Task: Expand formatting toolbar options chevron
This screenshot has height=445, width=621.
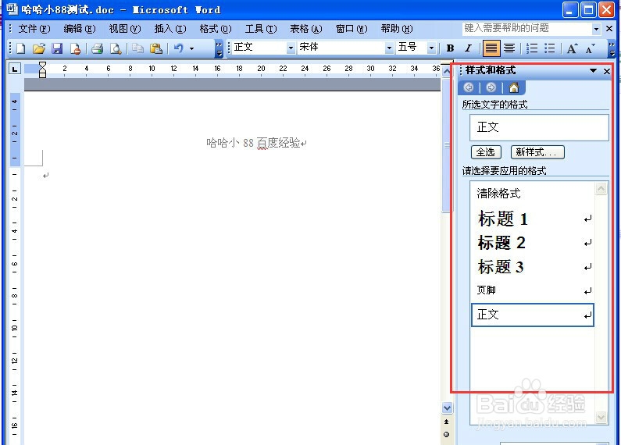Action: (612, 48)
